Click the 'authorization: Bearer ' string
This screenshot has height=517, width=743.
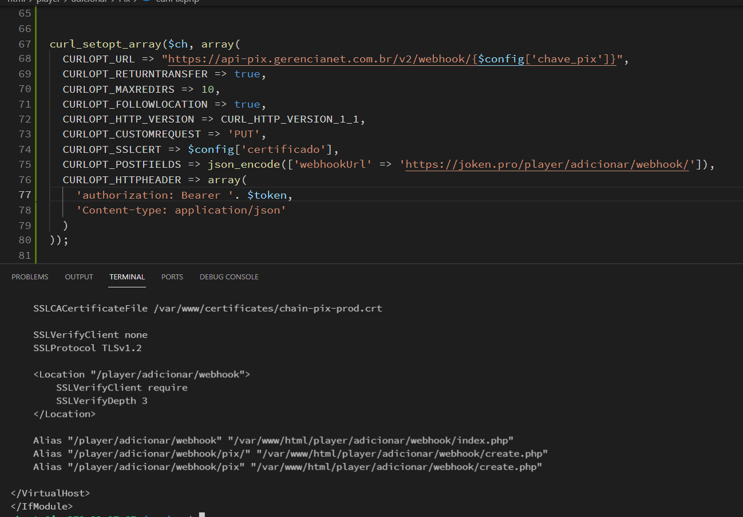tap(155, 195)
